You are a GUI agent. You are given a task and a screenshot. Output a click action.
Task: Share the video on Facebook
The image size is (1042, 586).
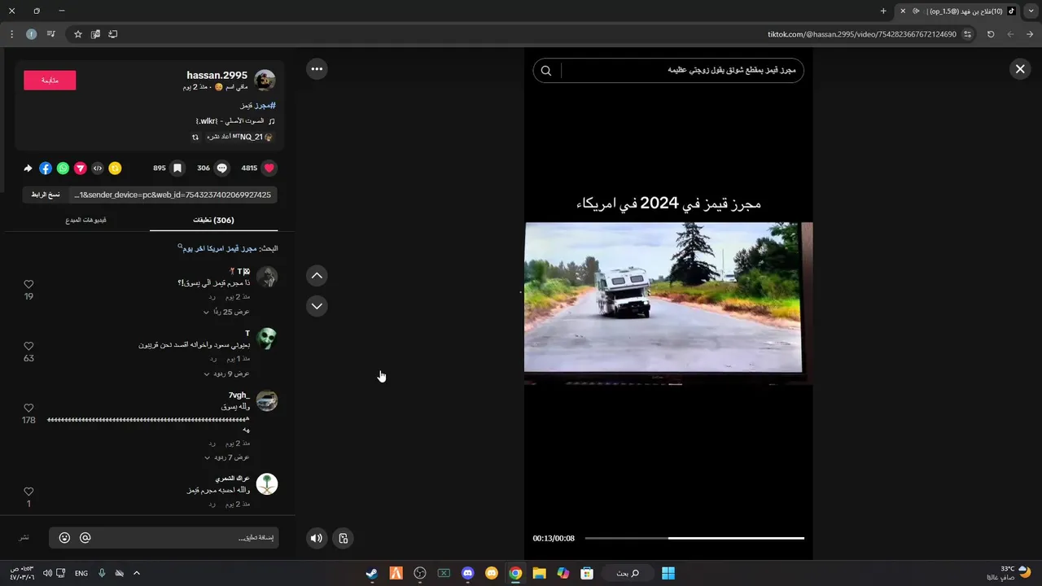[x=46, y=168]
